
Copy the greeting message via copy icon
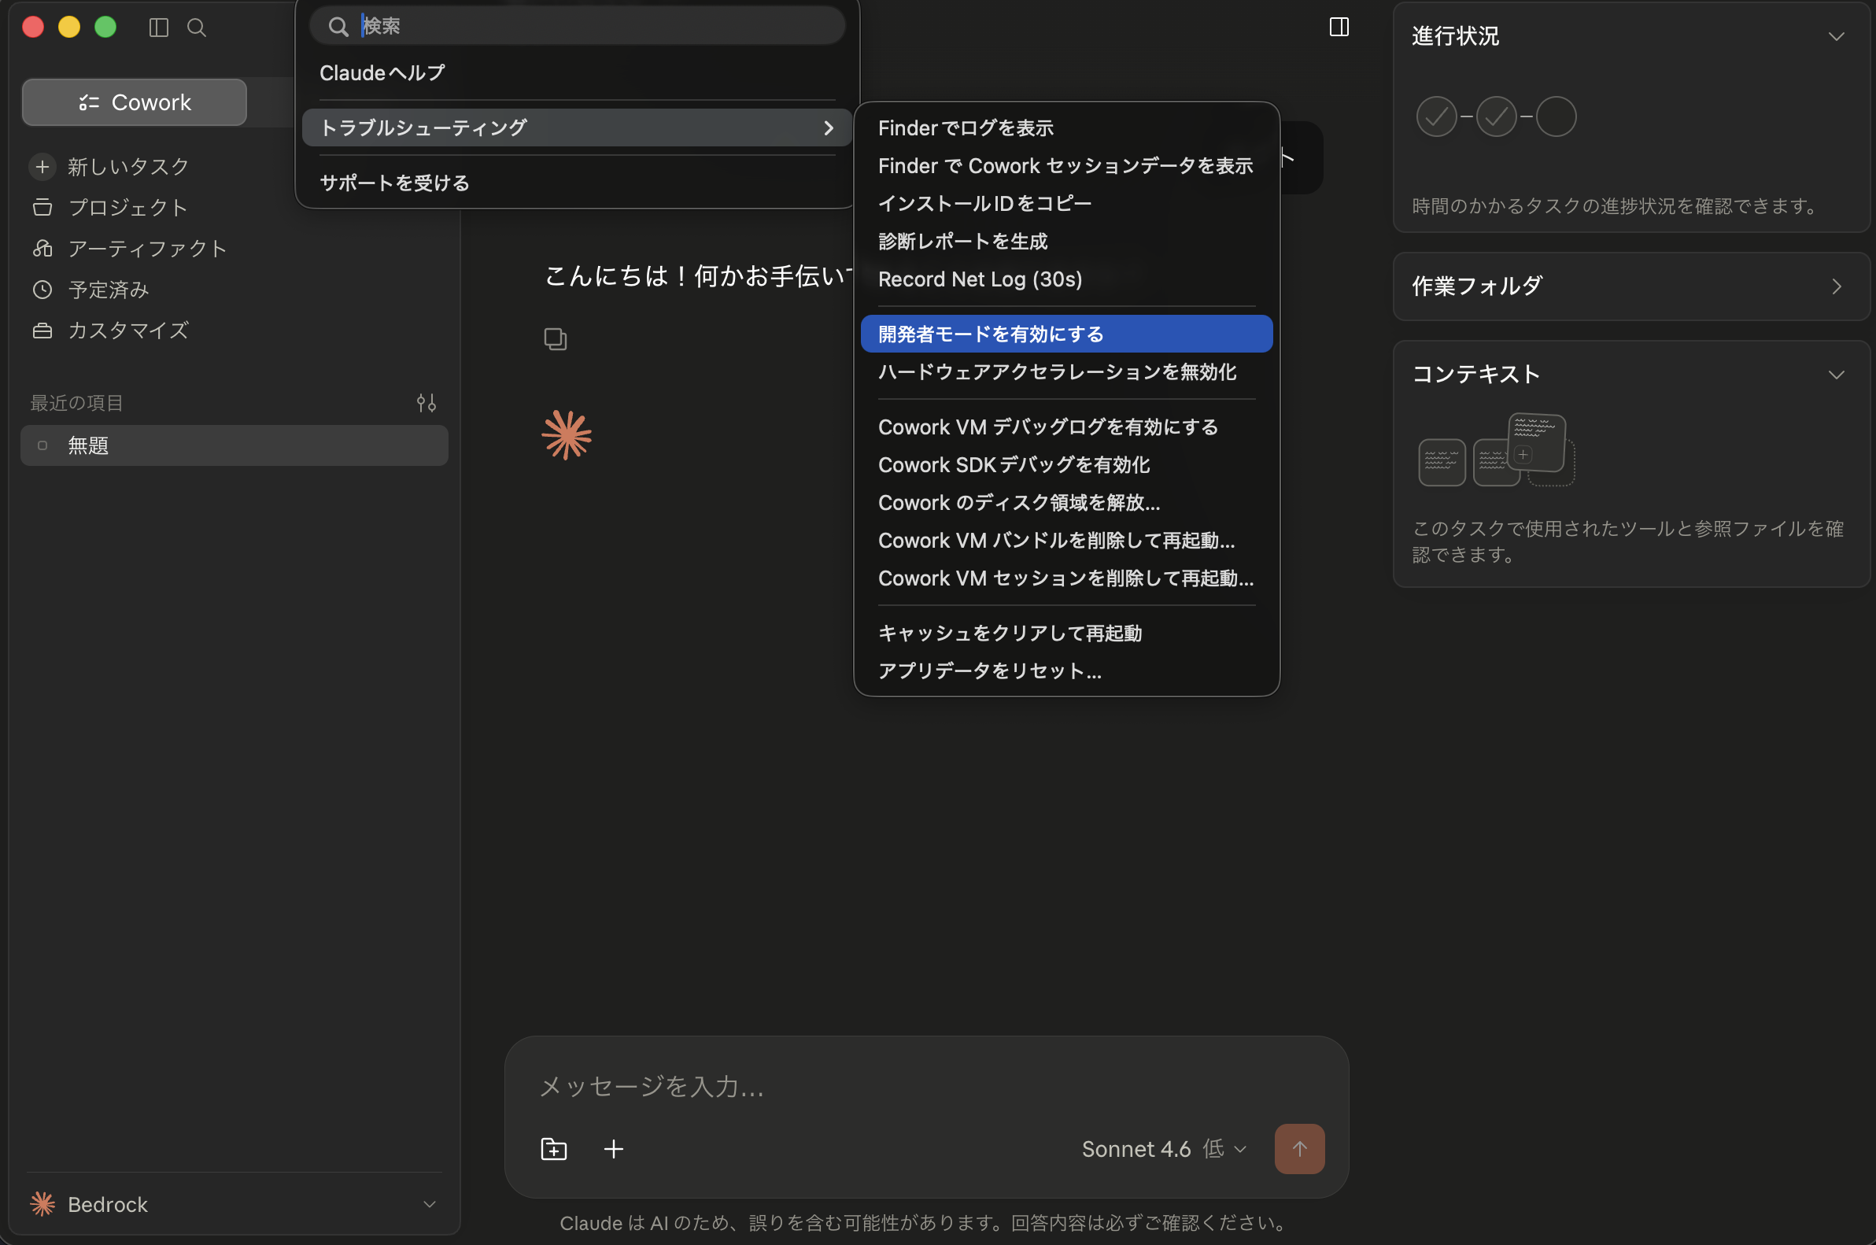pyautogui.click(x=555, y=339)
